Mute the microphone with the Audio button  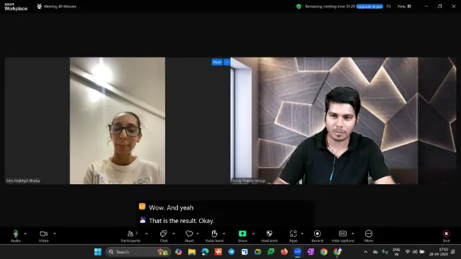click(15, 236)
